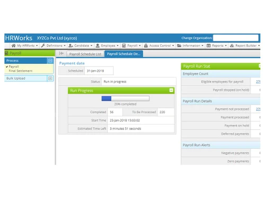The width and height of the screenshot is (265, 198).
Task: Open the Definitions menu
Action: point(53,45)
